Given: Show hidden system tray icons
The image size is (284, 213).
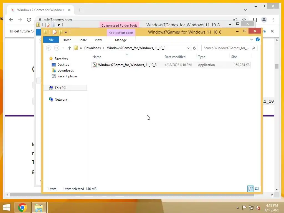Looking at the screenshot, I should coord(238,208).
